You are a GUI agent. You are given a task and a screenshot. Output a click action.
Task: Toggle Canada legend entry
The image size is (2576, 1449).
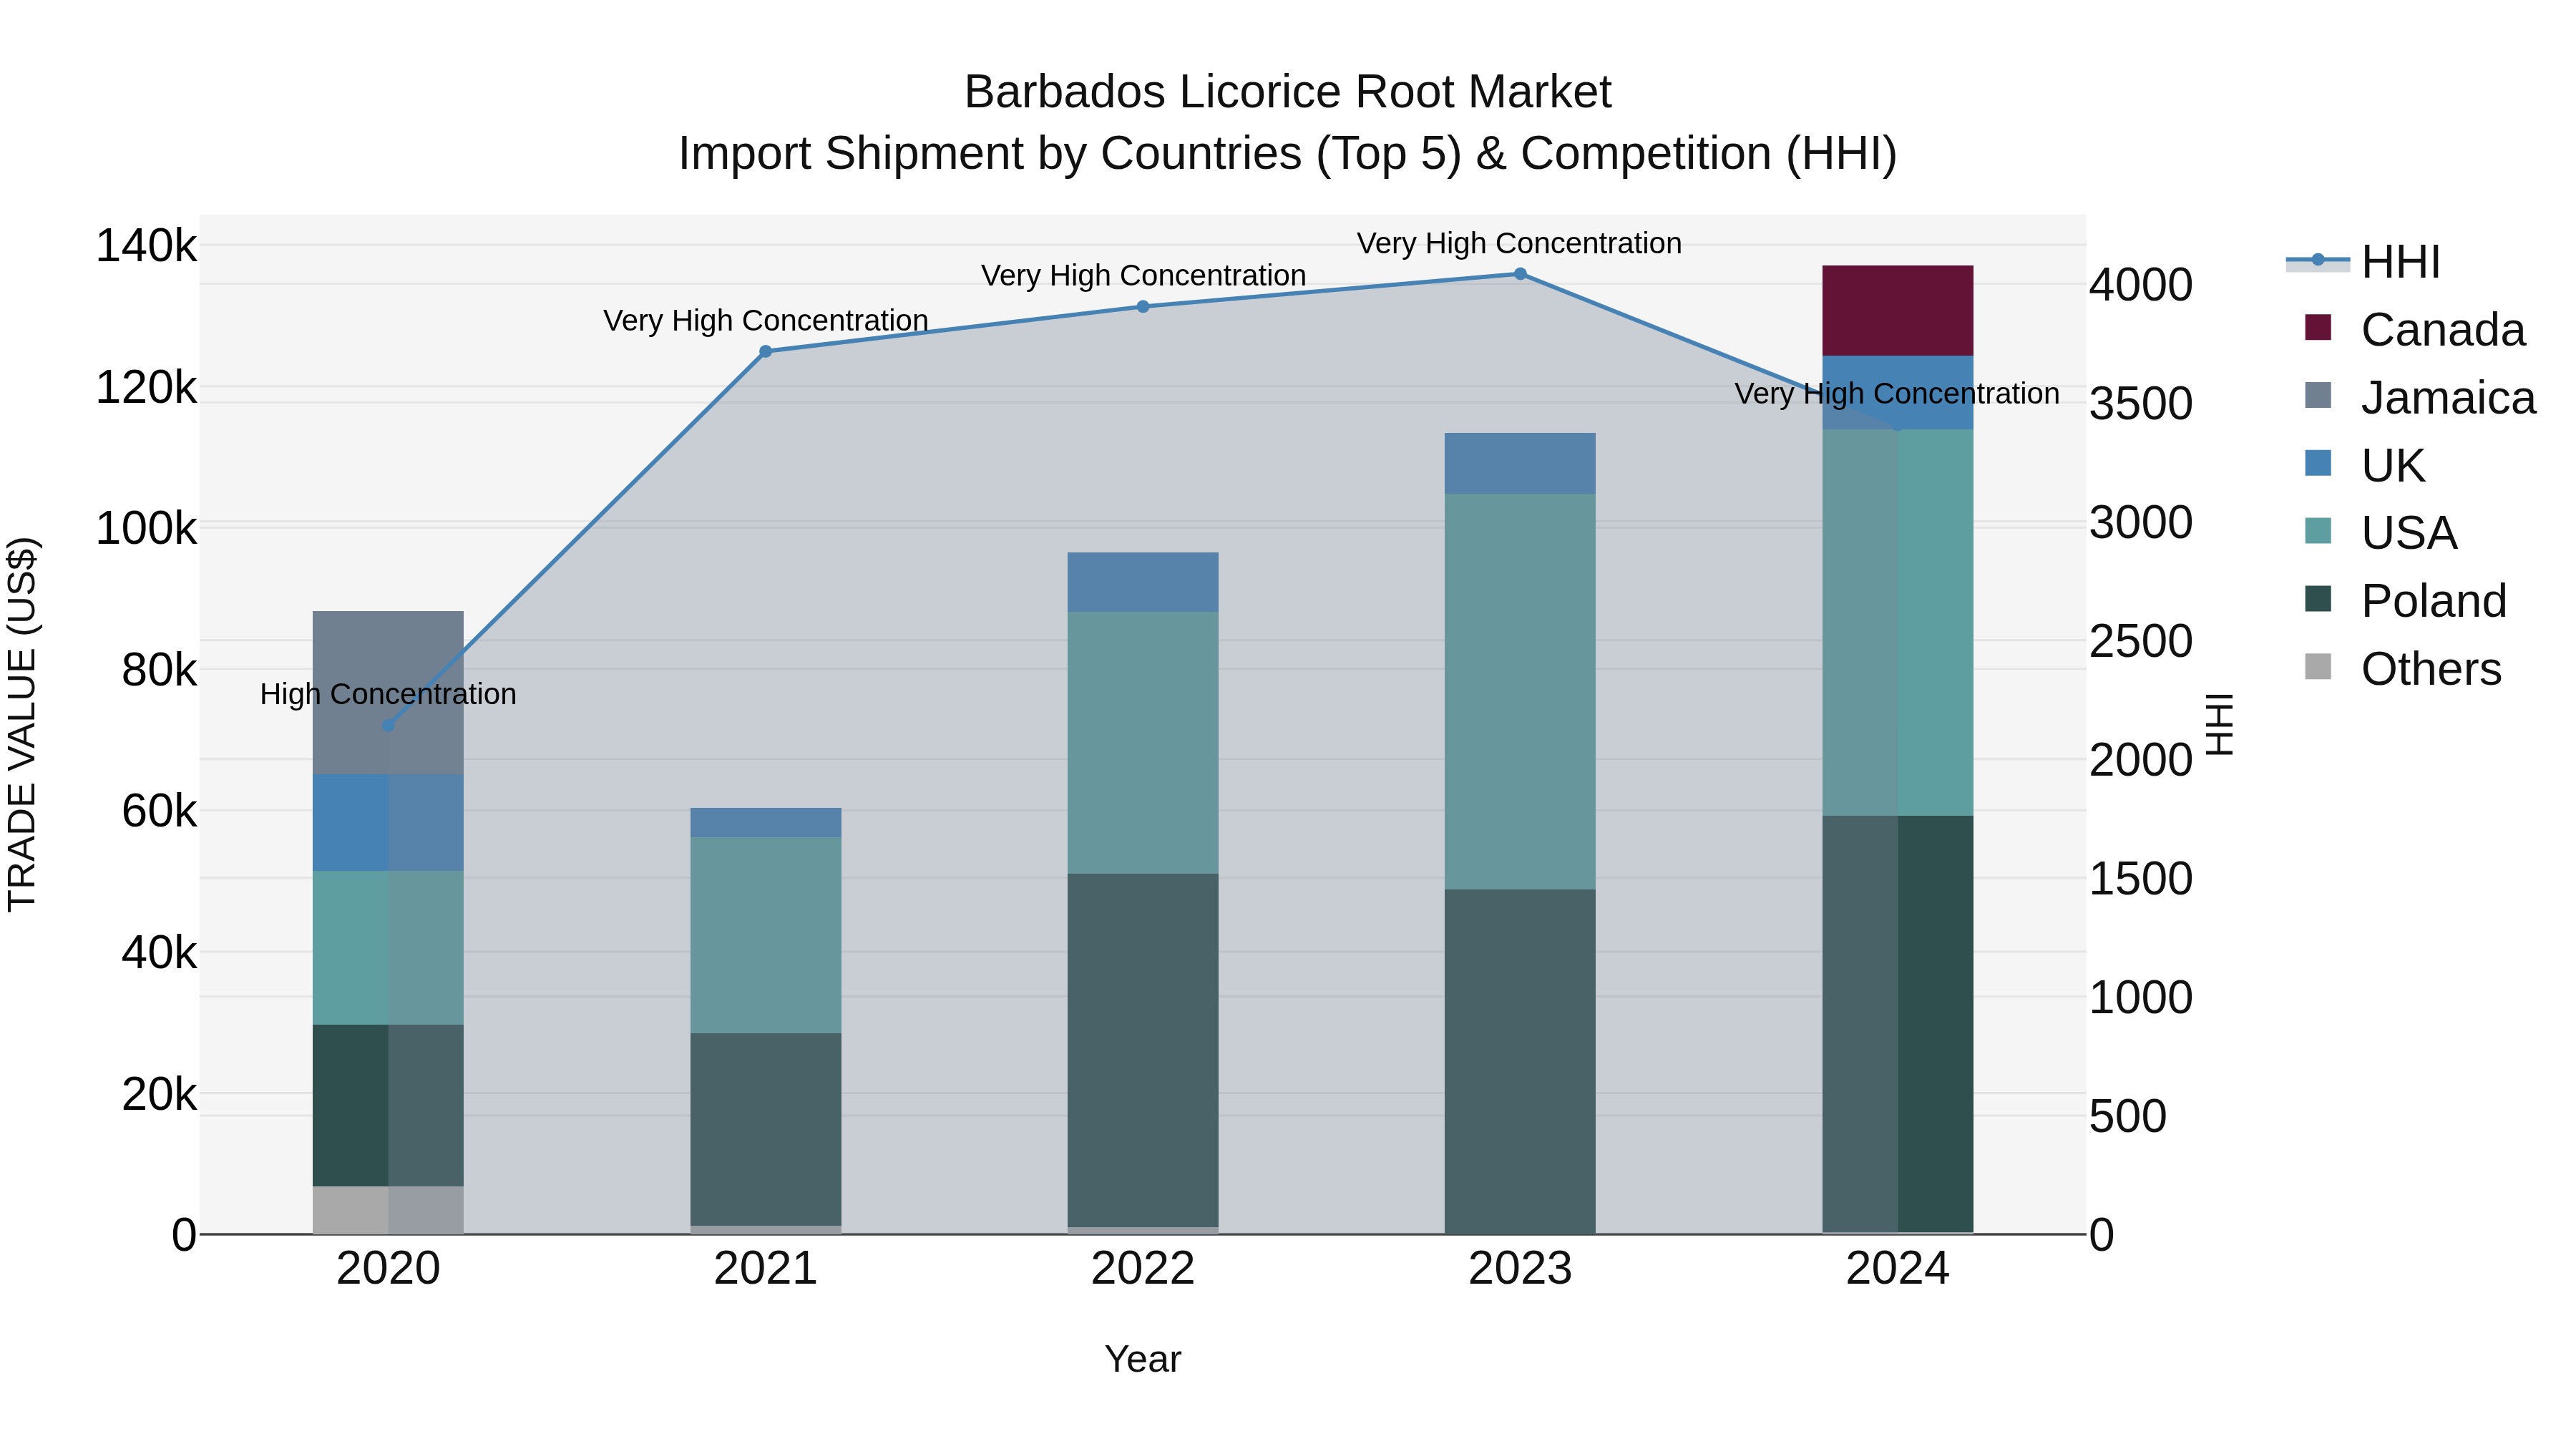[2414, 329]
